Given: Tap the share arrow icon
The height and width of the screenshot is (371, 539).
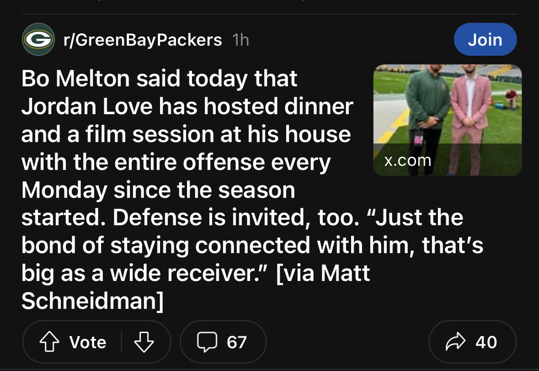Looking at the screenshot, I should point(456,342).
